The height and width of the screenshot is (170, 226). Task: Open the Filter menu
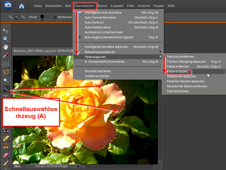131,6
